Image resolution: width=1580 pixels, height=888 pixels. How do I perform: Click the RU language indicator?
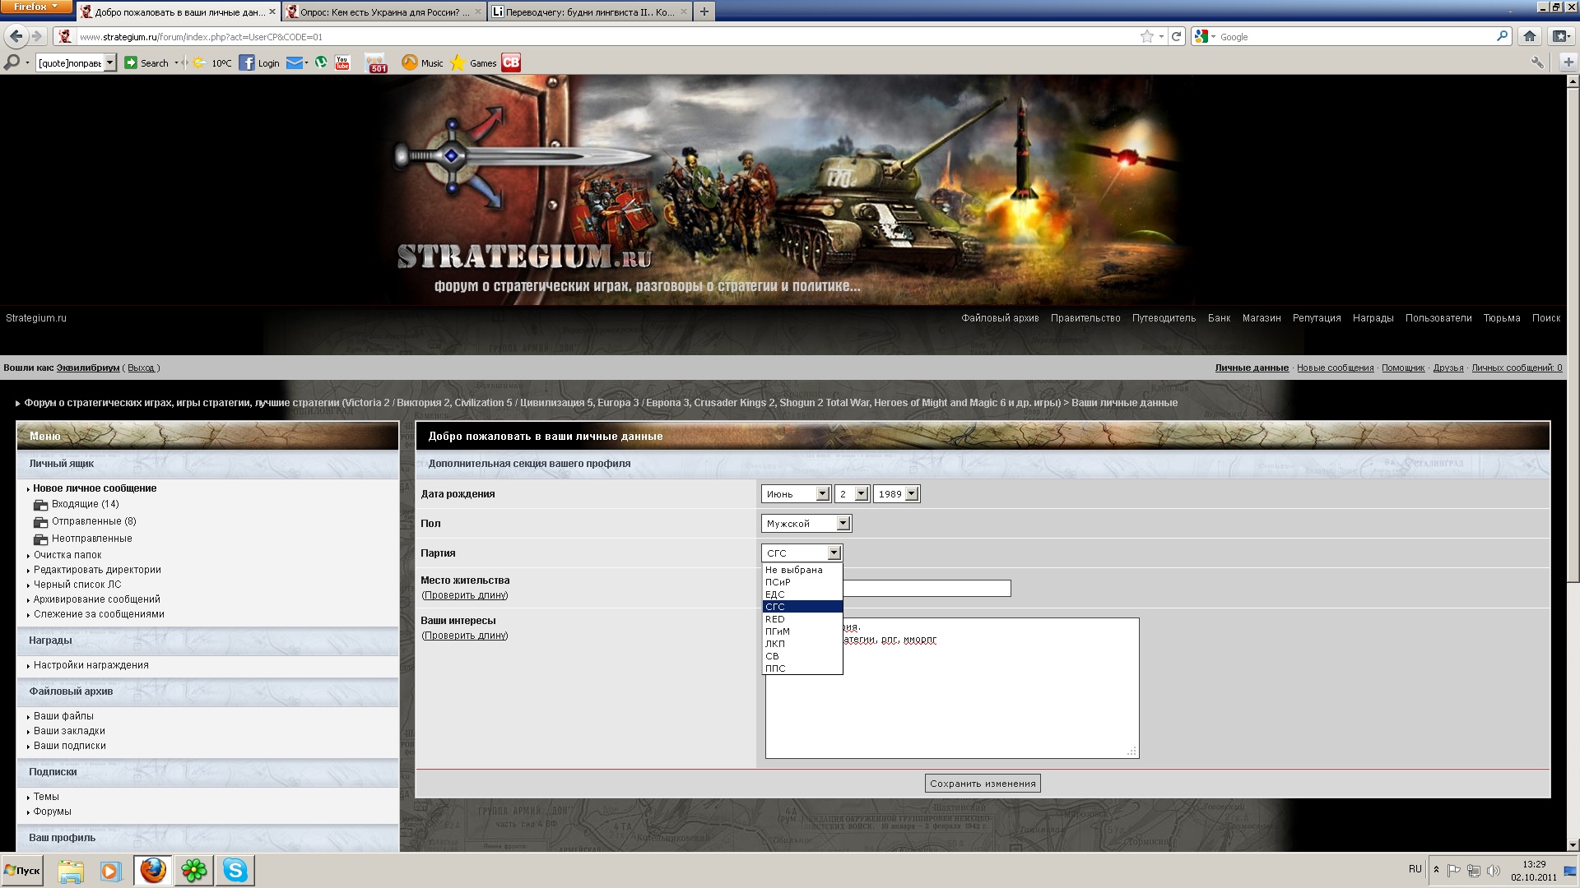coord(1415,869)
